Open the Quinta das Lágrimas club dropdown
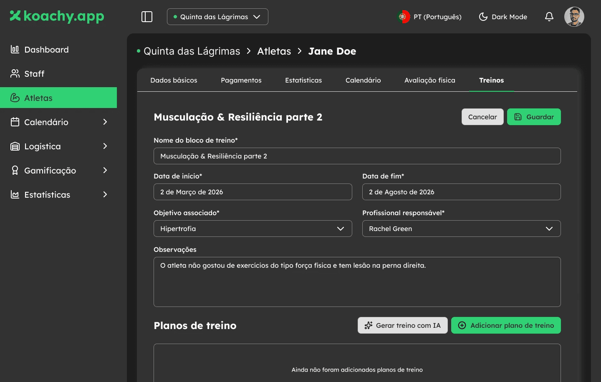The image size is (601, 382). pos(217,17)
